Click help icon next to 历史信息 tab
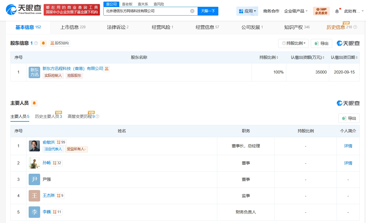The height and width of the screenshot is (223, 366). click(355, 27)
